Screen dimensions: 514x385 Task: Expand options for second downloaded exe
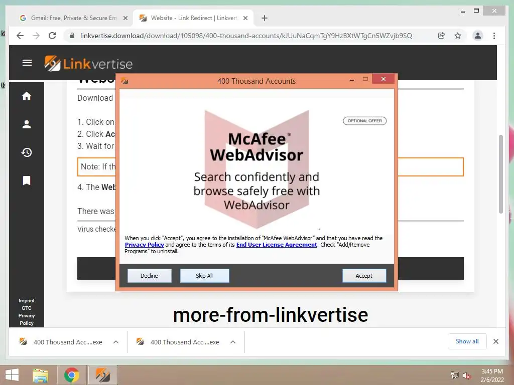233,342
